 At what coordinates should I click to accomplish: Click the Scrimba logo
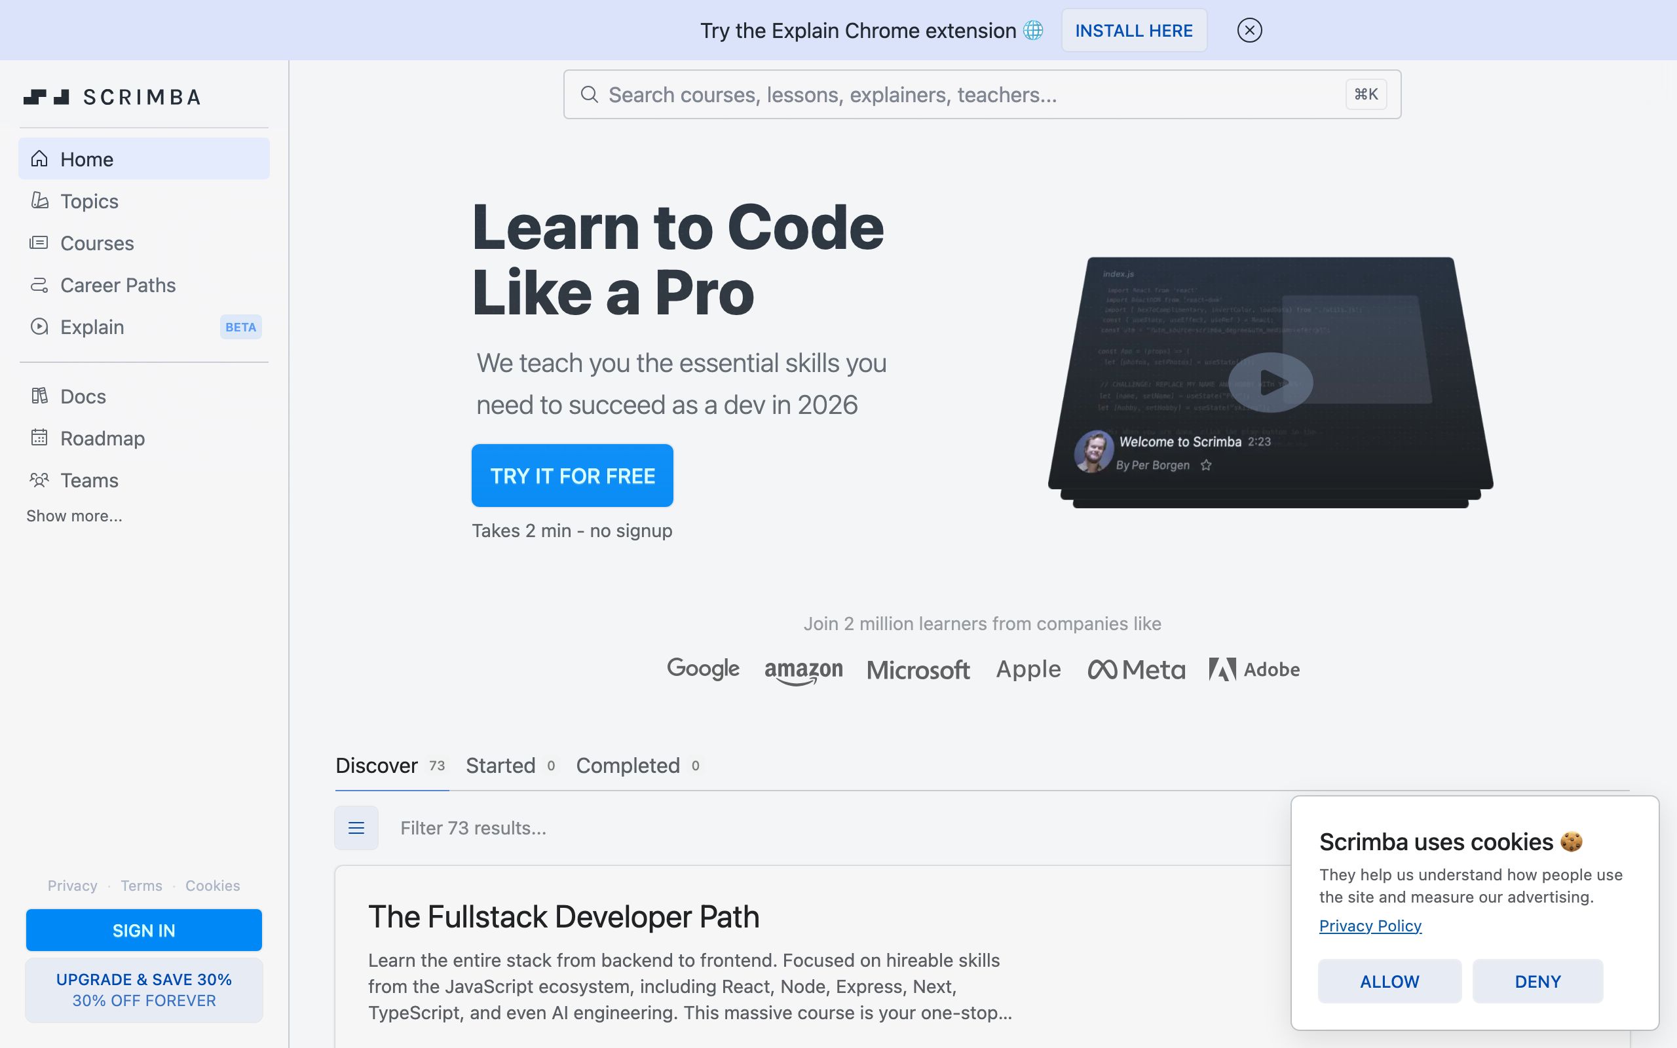coord(112,97)
